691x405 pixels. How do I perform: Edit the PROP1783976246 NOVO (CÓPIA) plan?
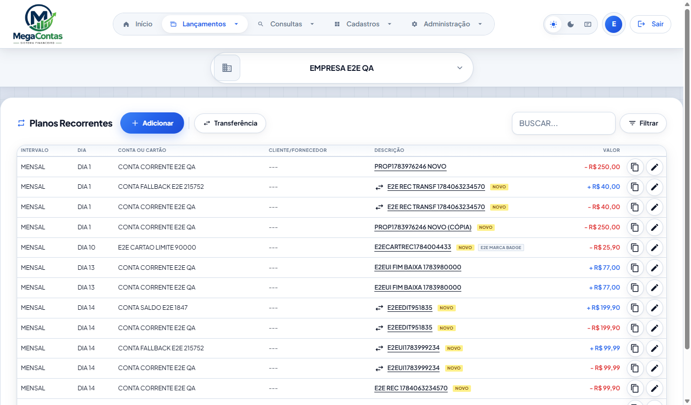point(655,227)
